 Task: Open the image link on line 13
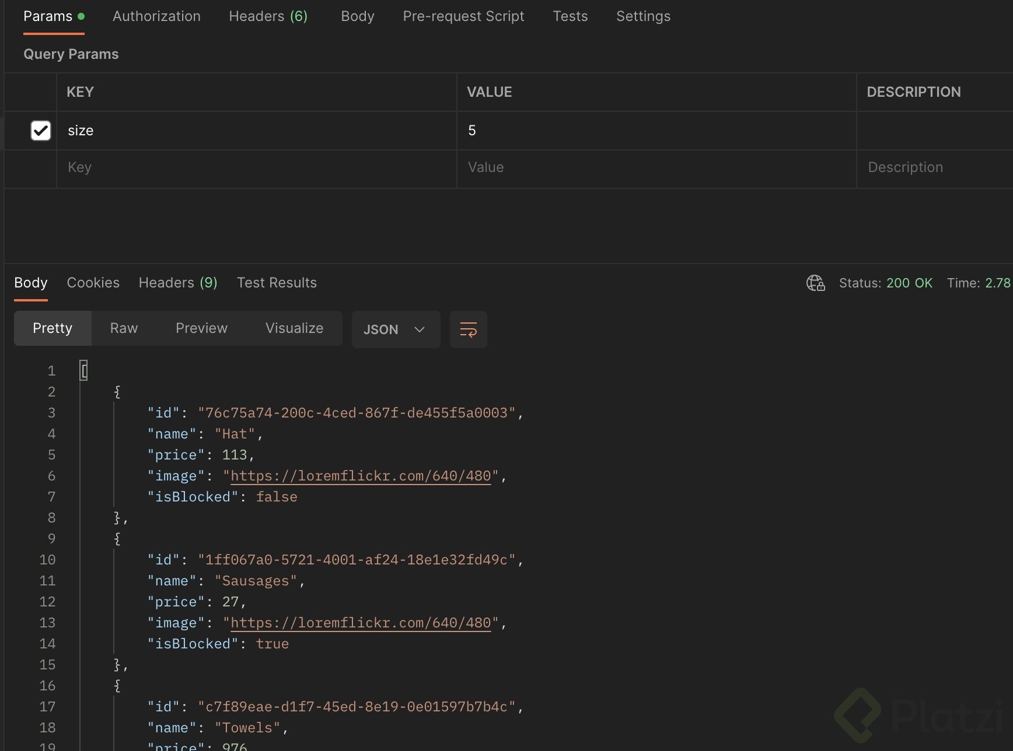[x=361, y=623]
